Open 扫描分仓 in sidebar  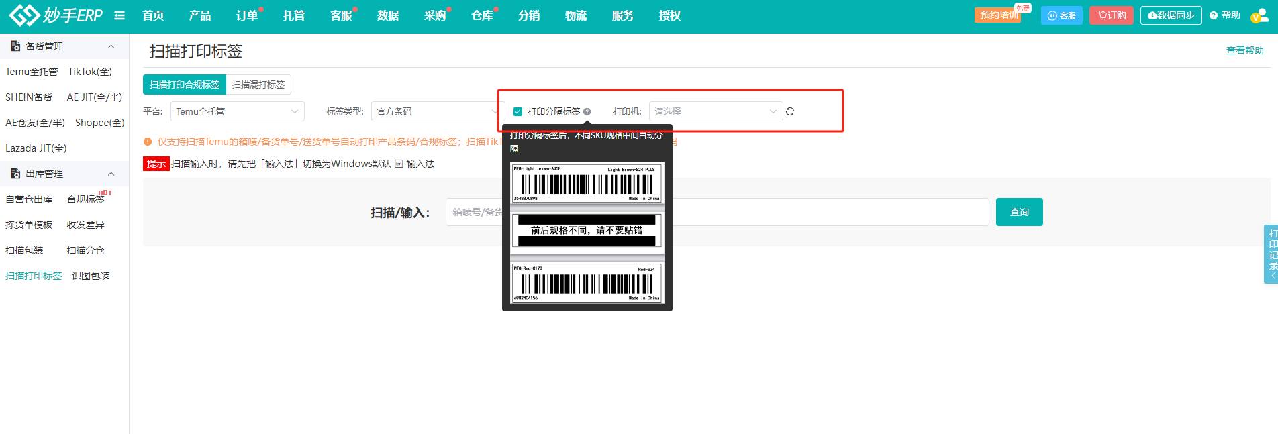coord(86,250)
